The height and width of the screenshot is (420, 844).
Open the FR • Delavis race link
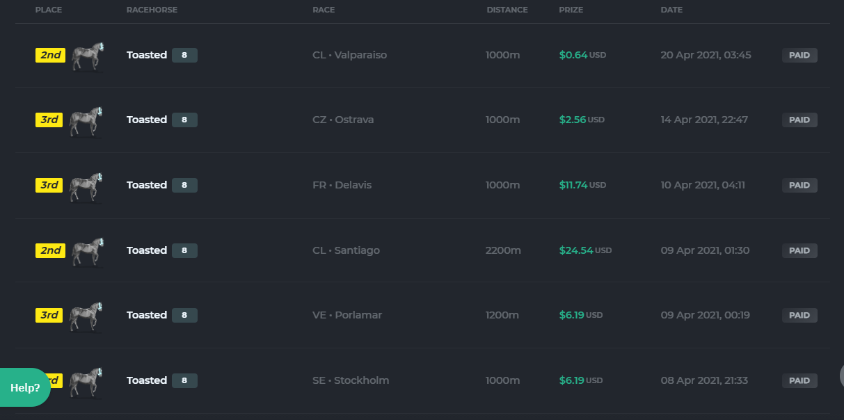tap(342, 185)
